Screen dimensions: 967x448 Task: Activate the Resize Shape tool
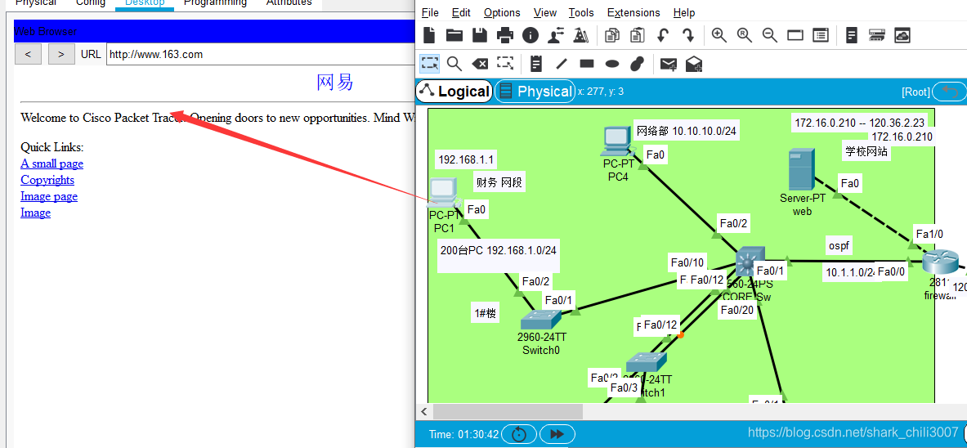click(505, 63)
